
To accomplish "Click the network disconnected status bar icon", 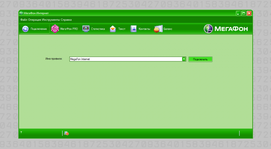I will coord(66,133).
